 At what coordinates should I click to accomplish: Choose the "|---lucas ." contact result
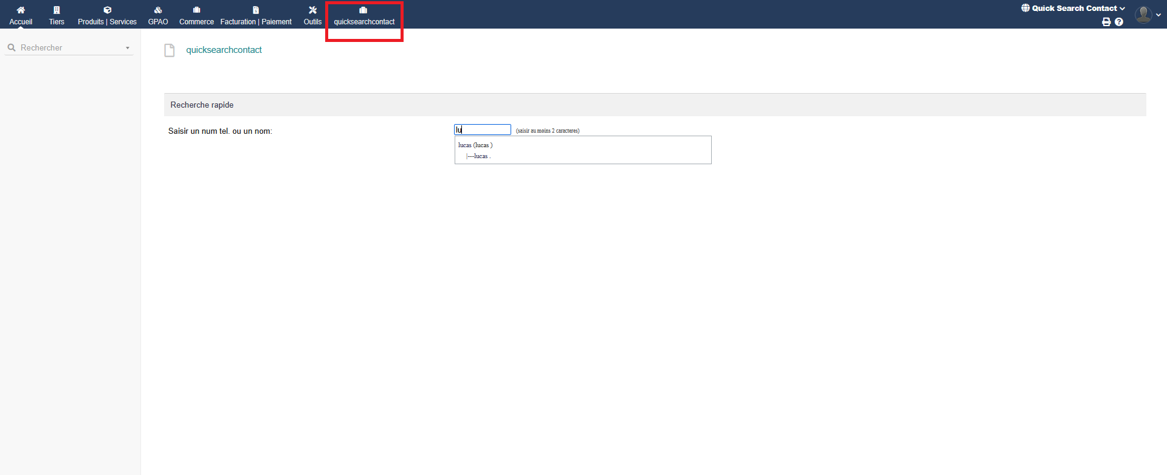[479, 156]
